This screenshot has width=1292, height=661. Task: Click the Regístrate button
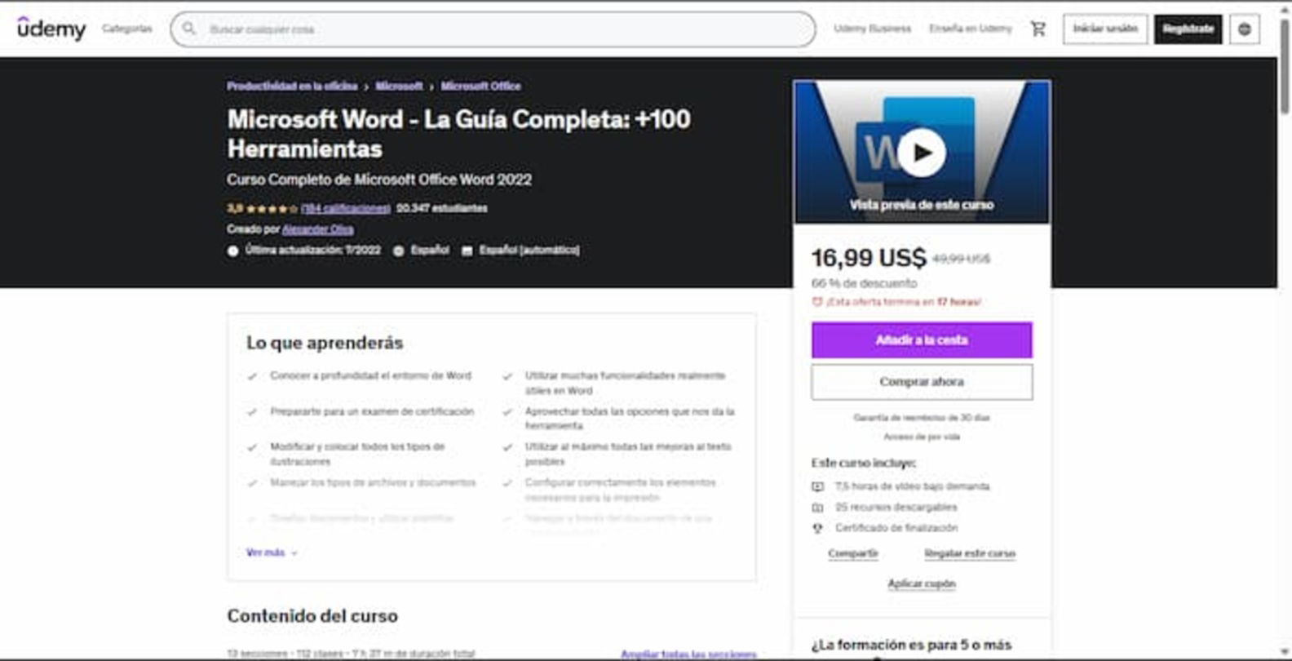tap(1188, 29)
